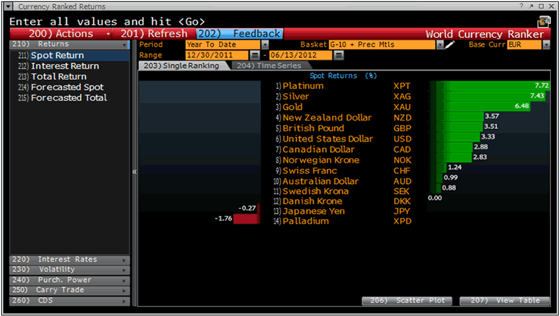
Task: Click the JPY ticker code
Action: click(402, 212)
